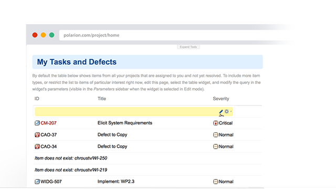Click title 'Elicit System Requirements'
Screen dimensions: 336x189
click(125, 123)
